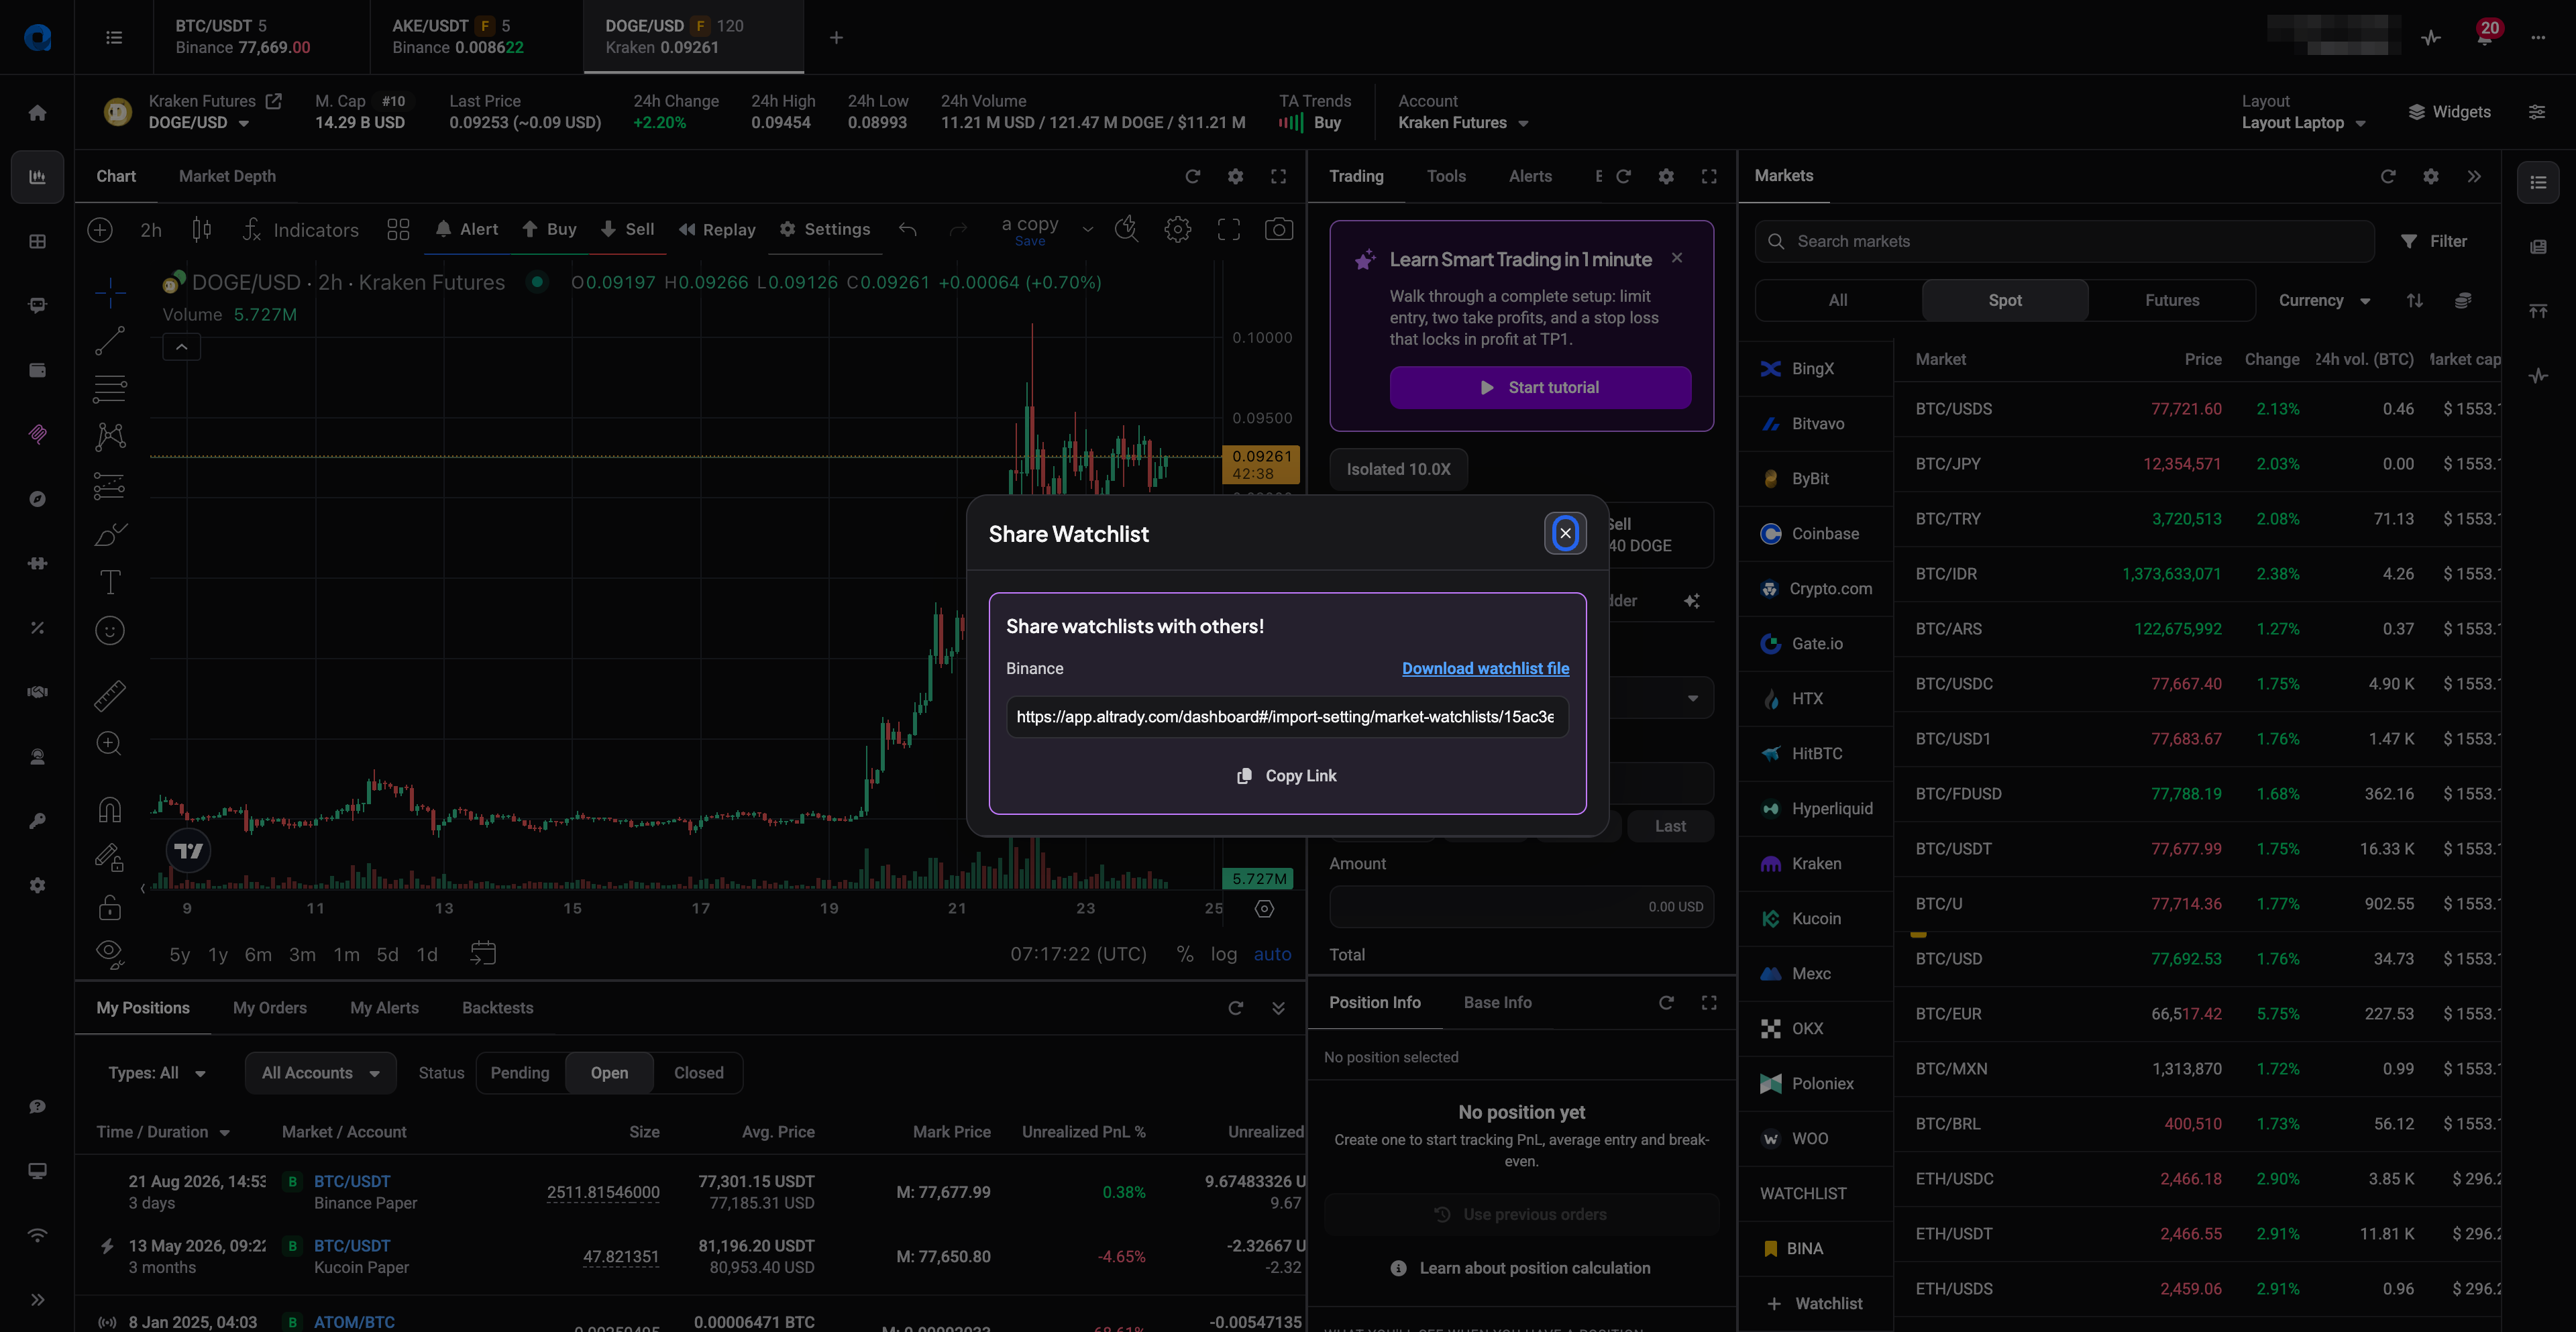Select the text annotation tool
This screenshot has width=2576, height=1332.
pos(110,582)
